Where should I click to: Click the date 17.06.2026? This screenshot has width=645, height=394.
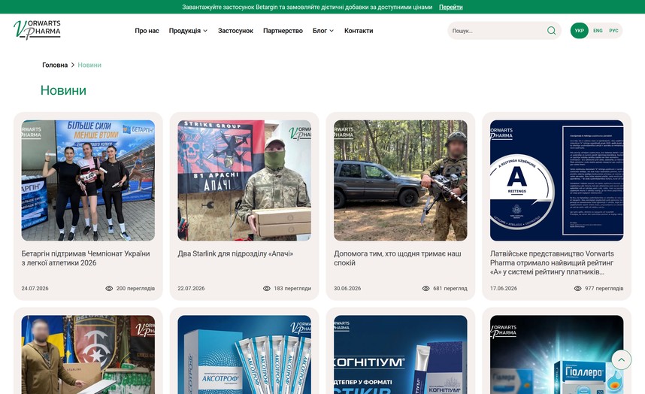tap(504, 288)
